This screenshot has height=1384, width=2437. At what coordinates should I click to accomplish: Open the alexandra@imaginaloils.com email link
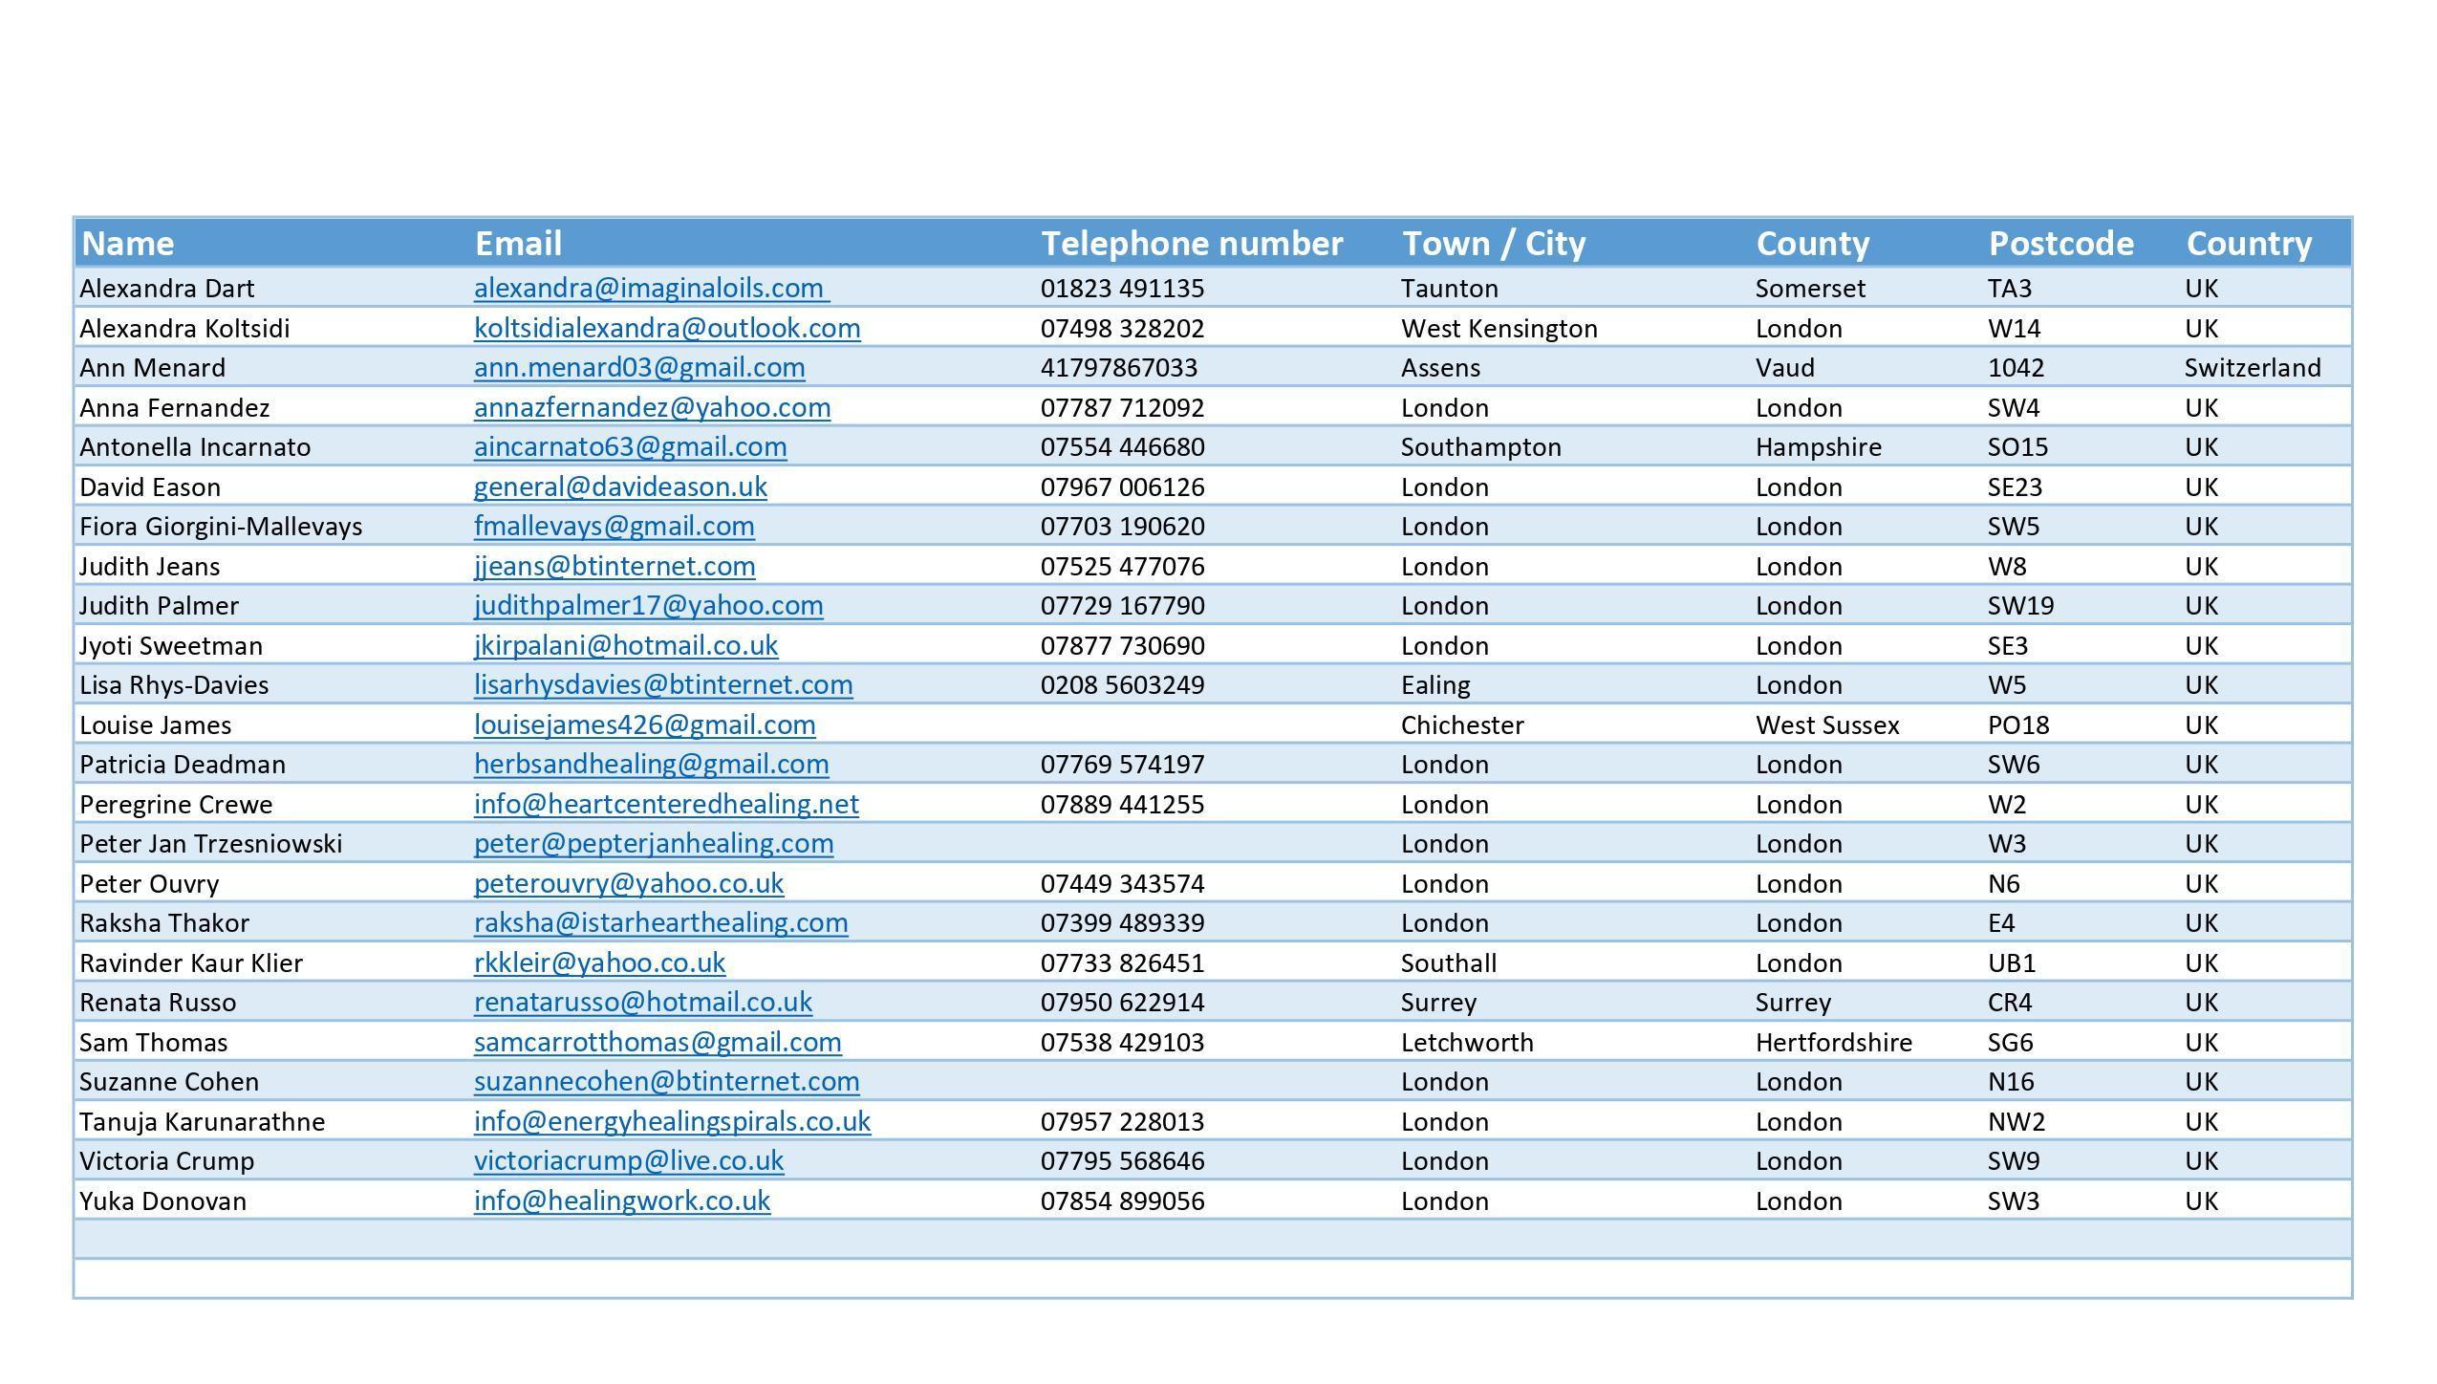click(651, 288)
